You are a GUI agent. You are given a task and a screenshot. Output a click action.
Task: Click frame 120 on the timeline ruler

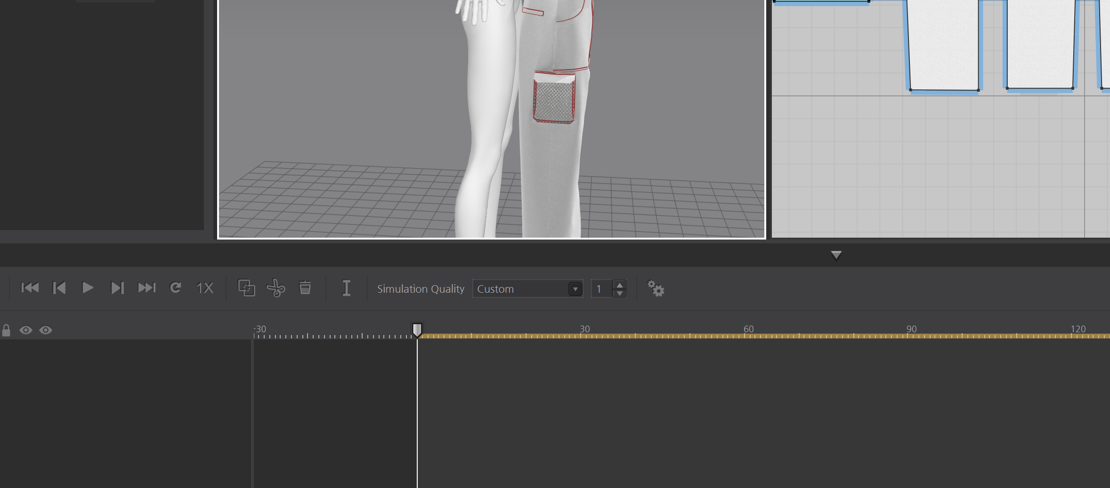point(1078,329)
